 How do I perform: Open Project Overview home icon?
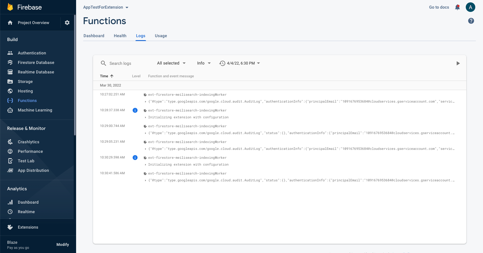(x=10, y=23)
